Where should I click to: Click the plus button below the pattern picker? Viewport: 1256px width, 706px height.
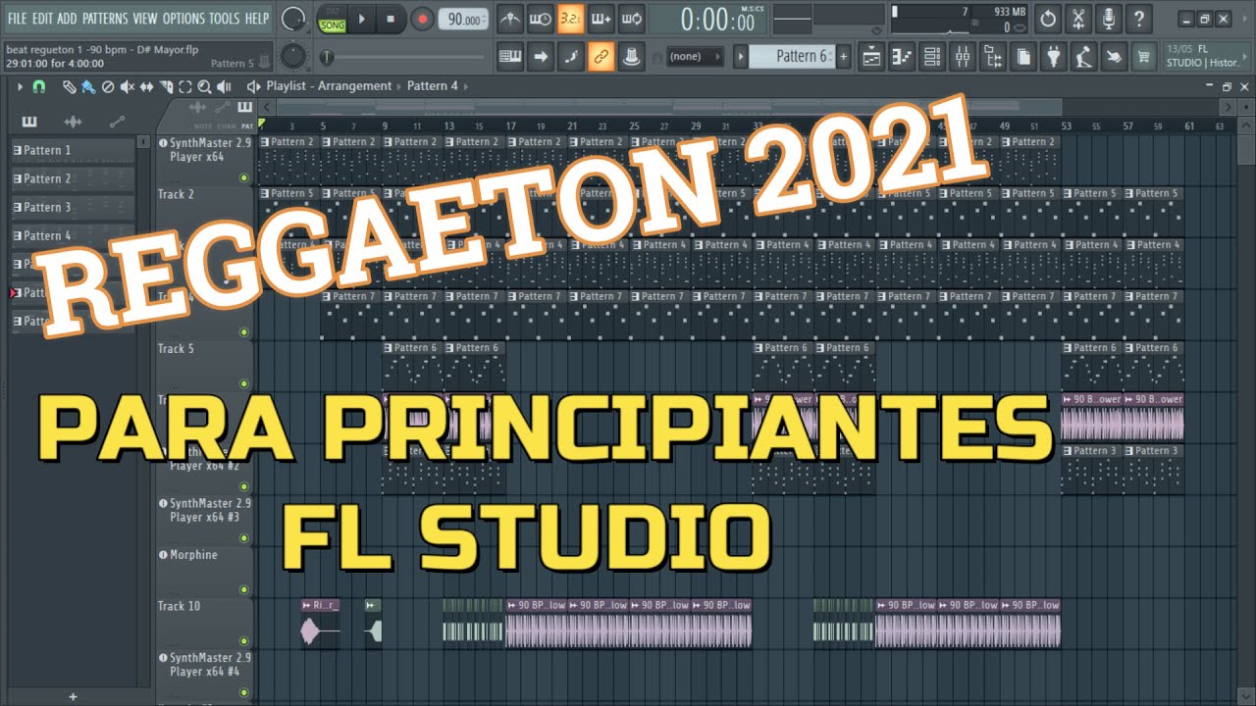(x=73, y=696)
